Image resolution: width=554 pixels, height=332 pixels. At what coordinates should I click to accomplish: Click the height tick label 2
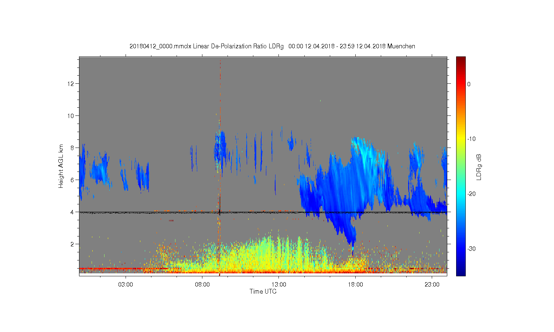(72, 244)
